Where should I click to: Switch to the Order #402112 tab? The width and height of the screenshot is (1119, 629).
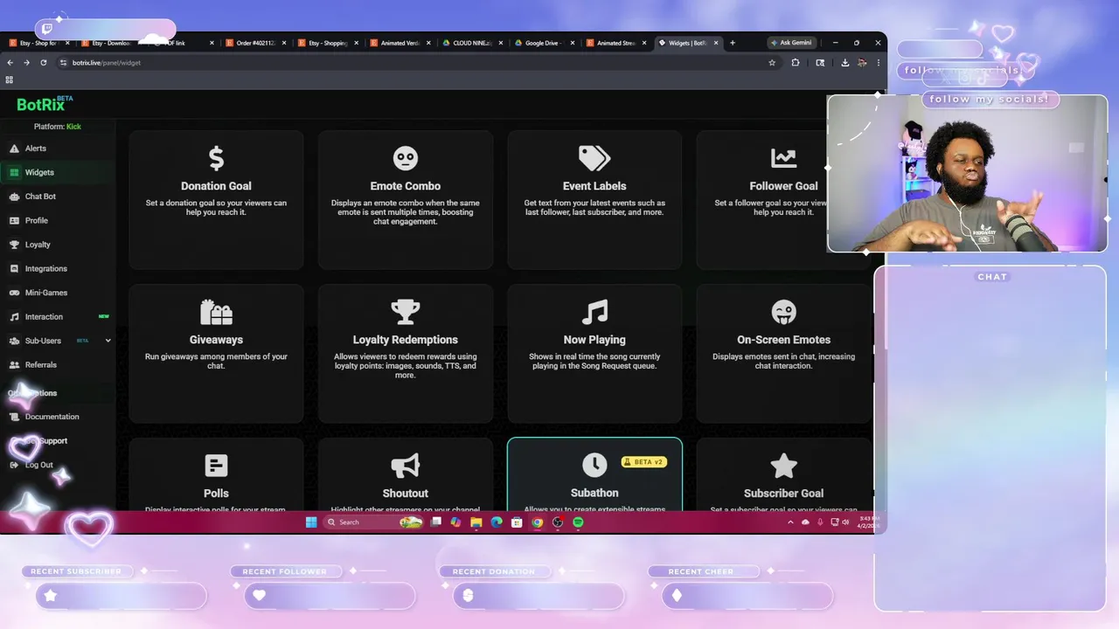pyautogui.click(x=254, y=43)
